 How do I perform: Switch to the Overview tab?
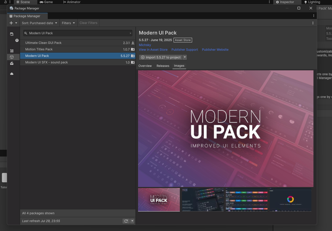click(145, 66)
